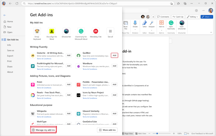Click the browser address bar
This screenshot has width=216, height=136.
[97, 4]
